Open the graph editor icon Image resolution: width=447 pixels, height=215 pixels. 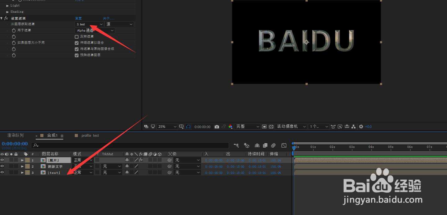coord(284,145)
